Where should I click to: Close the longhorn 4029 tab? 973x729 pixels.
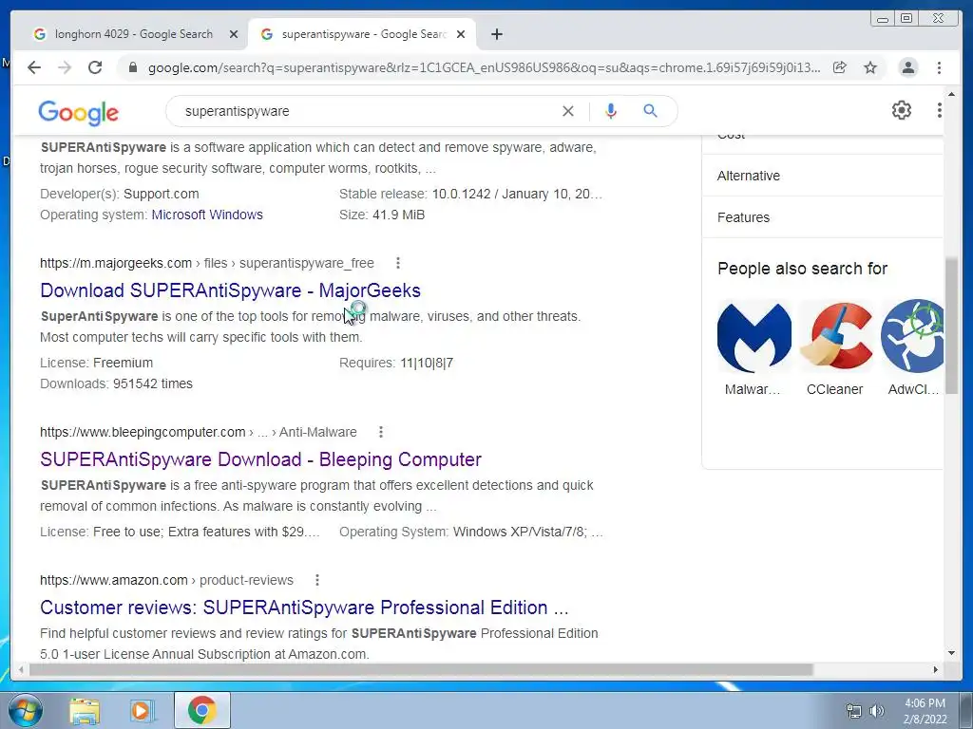click(234, 34)
